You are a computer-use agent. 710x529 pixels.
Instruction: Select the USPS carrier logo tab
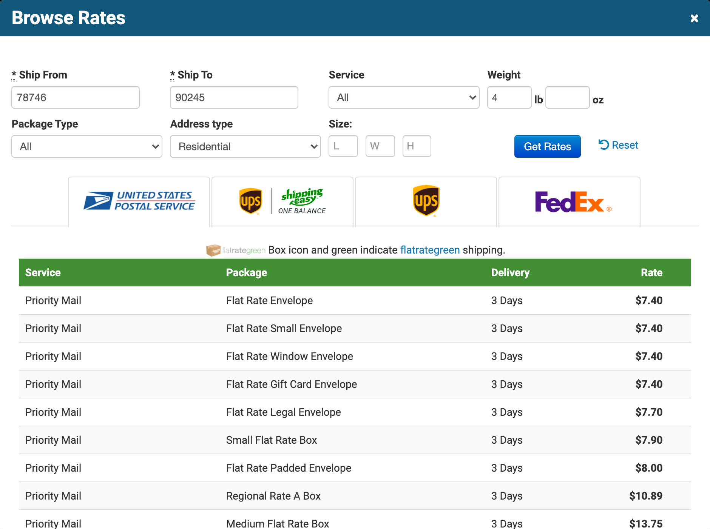coord(139,201)
